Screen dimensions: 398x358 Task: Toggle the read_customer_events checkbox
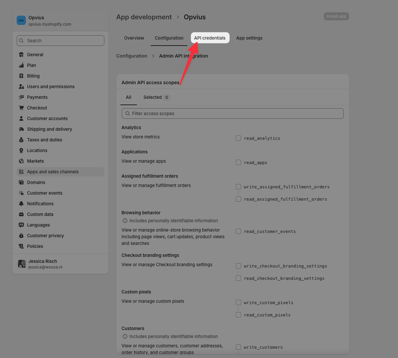pos(238,232)
